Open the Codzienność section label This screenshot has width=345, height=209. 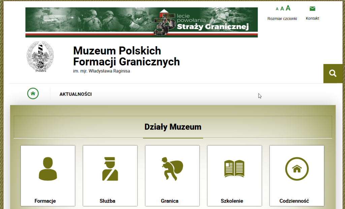point(294,201)
